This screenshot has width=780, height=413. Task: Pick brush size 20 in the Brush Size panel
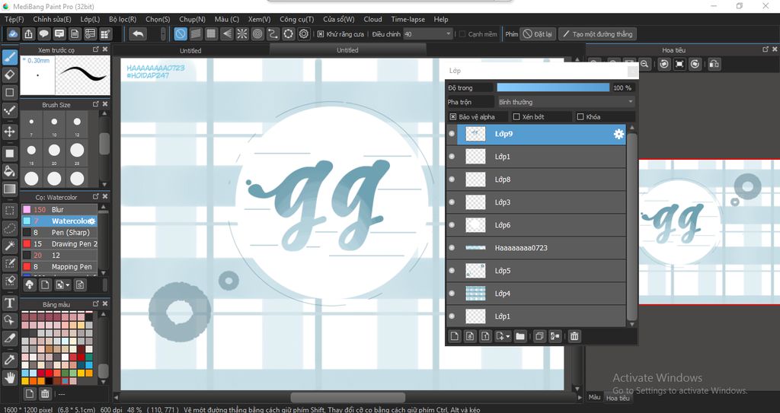coord(54,151)
